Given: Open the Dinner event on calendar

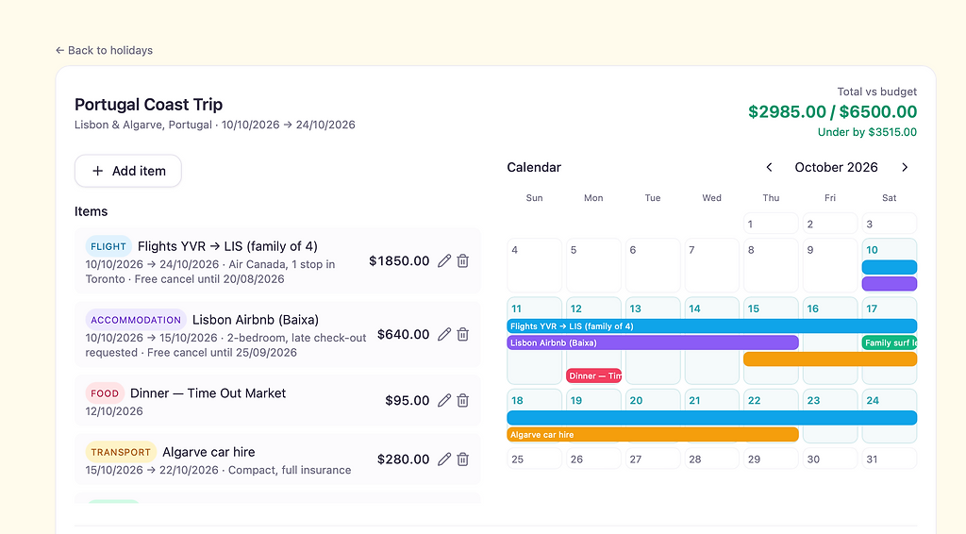Looking at the screenshot, I should pyautogui.click(x=594, y=375).
